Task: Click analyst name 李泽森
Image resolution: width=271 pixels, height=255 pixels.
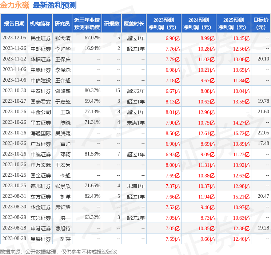Action: click(x=63, y=70)
